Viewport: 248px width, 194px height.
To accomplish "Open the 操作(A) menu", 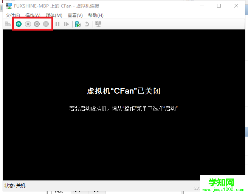I will [x=33, y=15].
